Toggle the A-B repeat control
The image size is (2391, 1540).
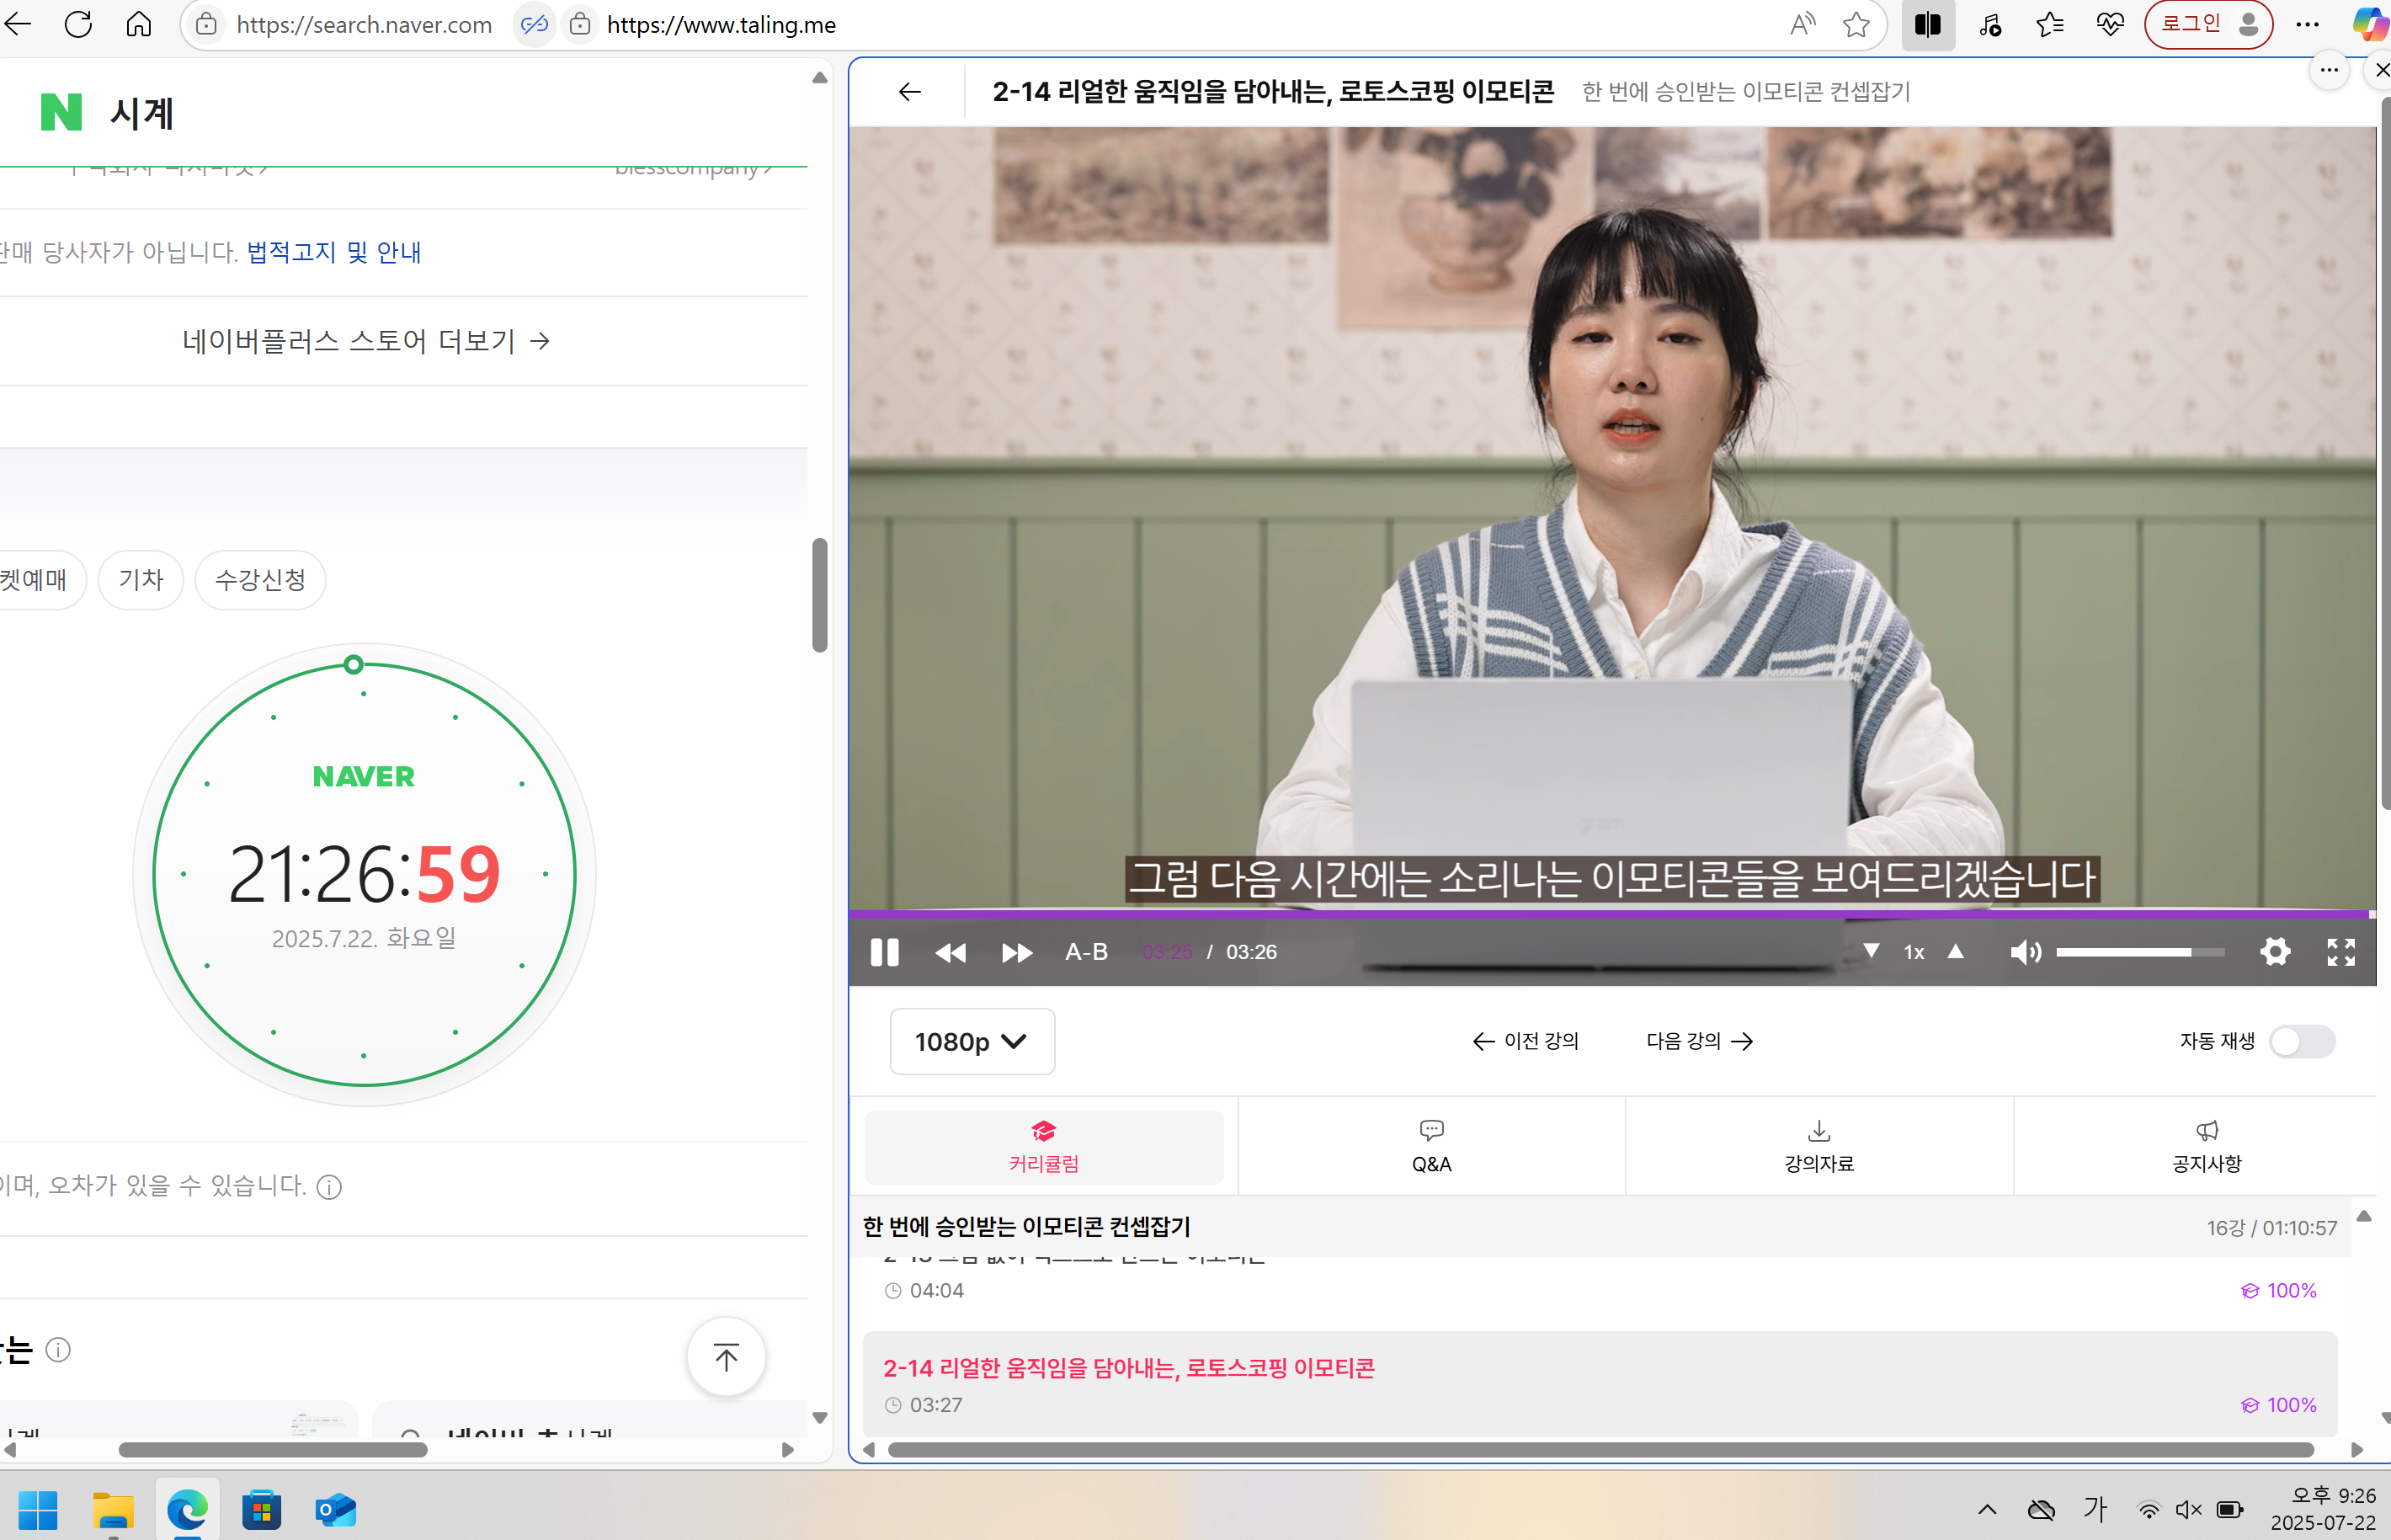pos(1085,952)
